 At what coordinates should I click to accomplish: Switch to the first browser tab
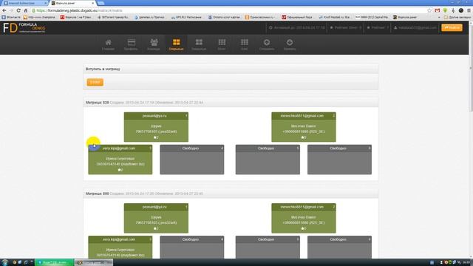(25, 3)
